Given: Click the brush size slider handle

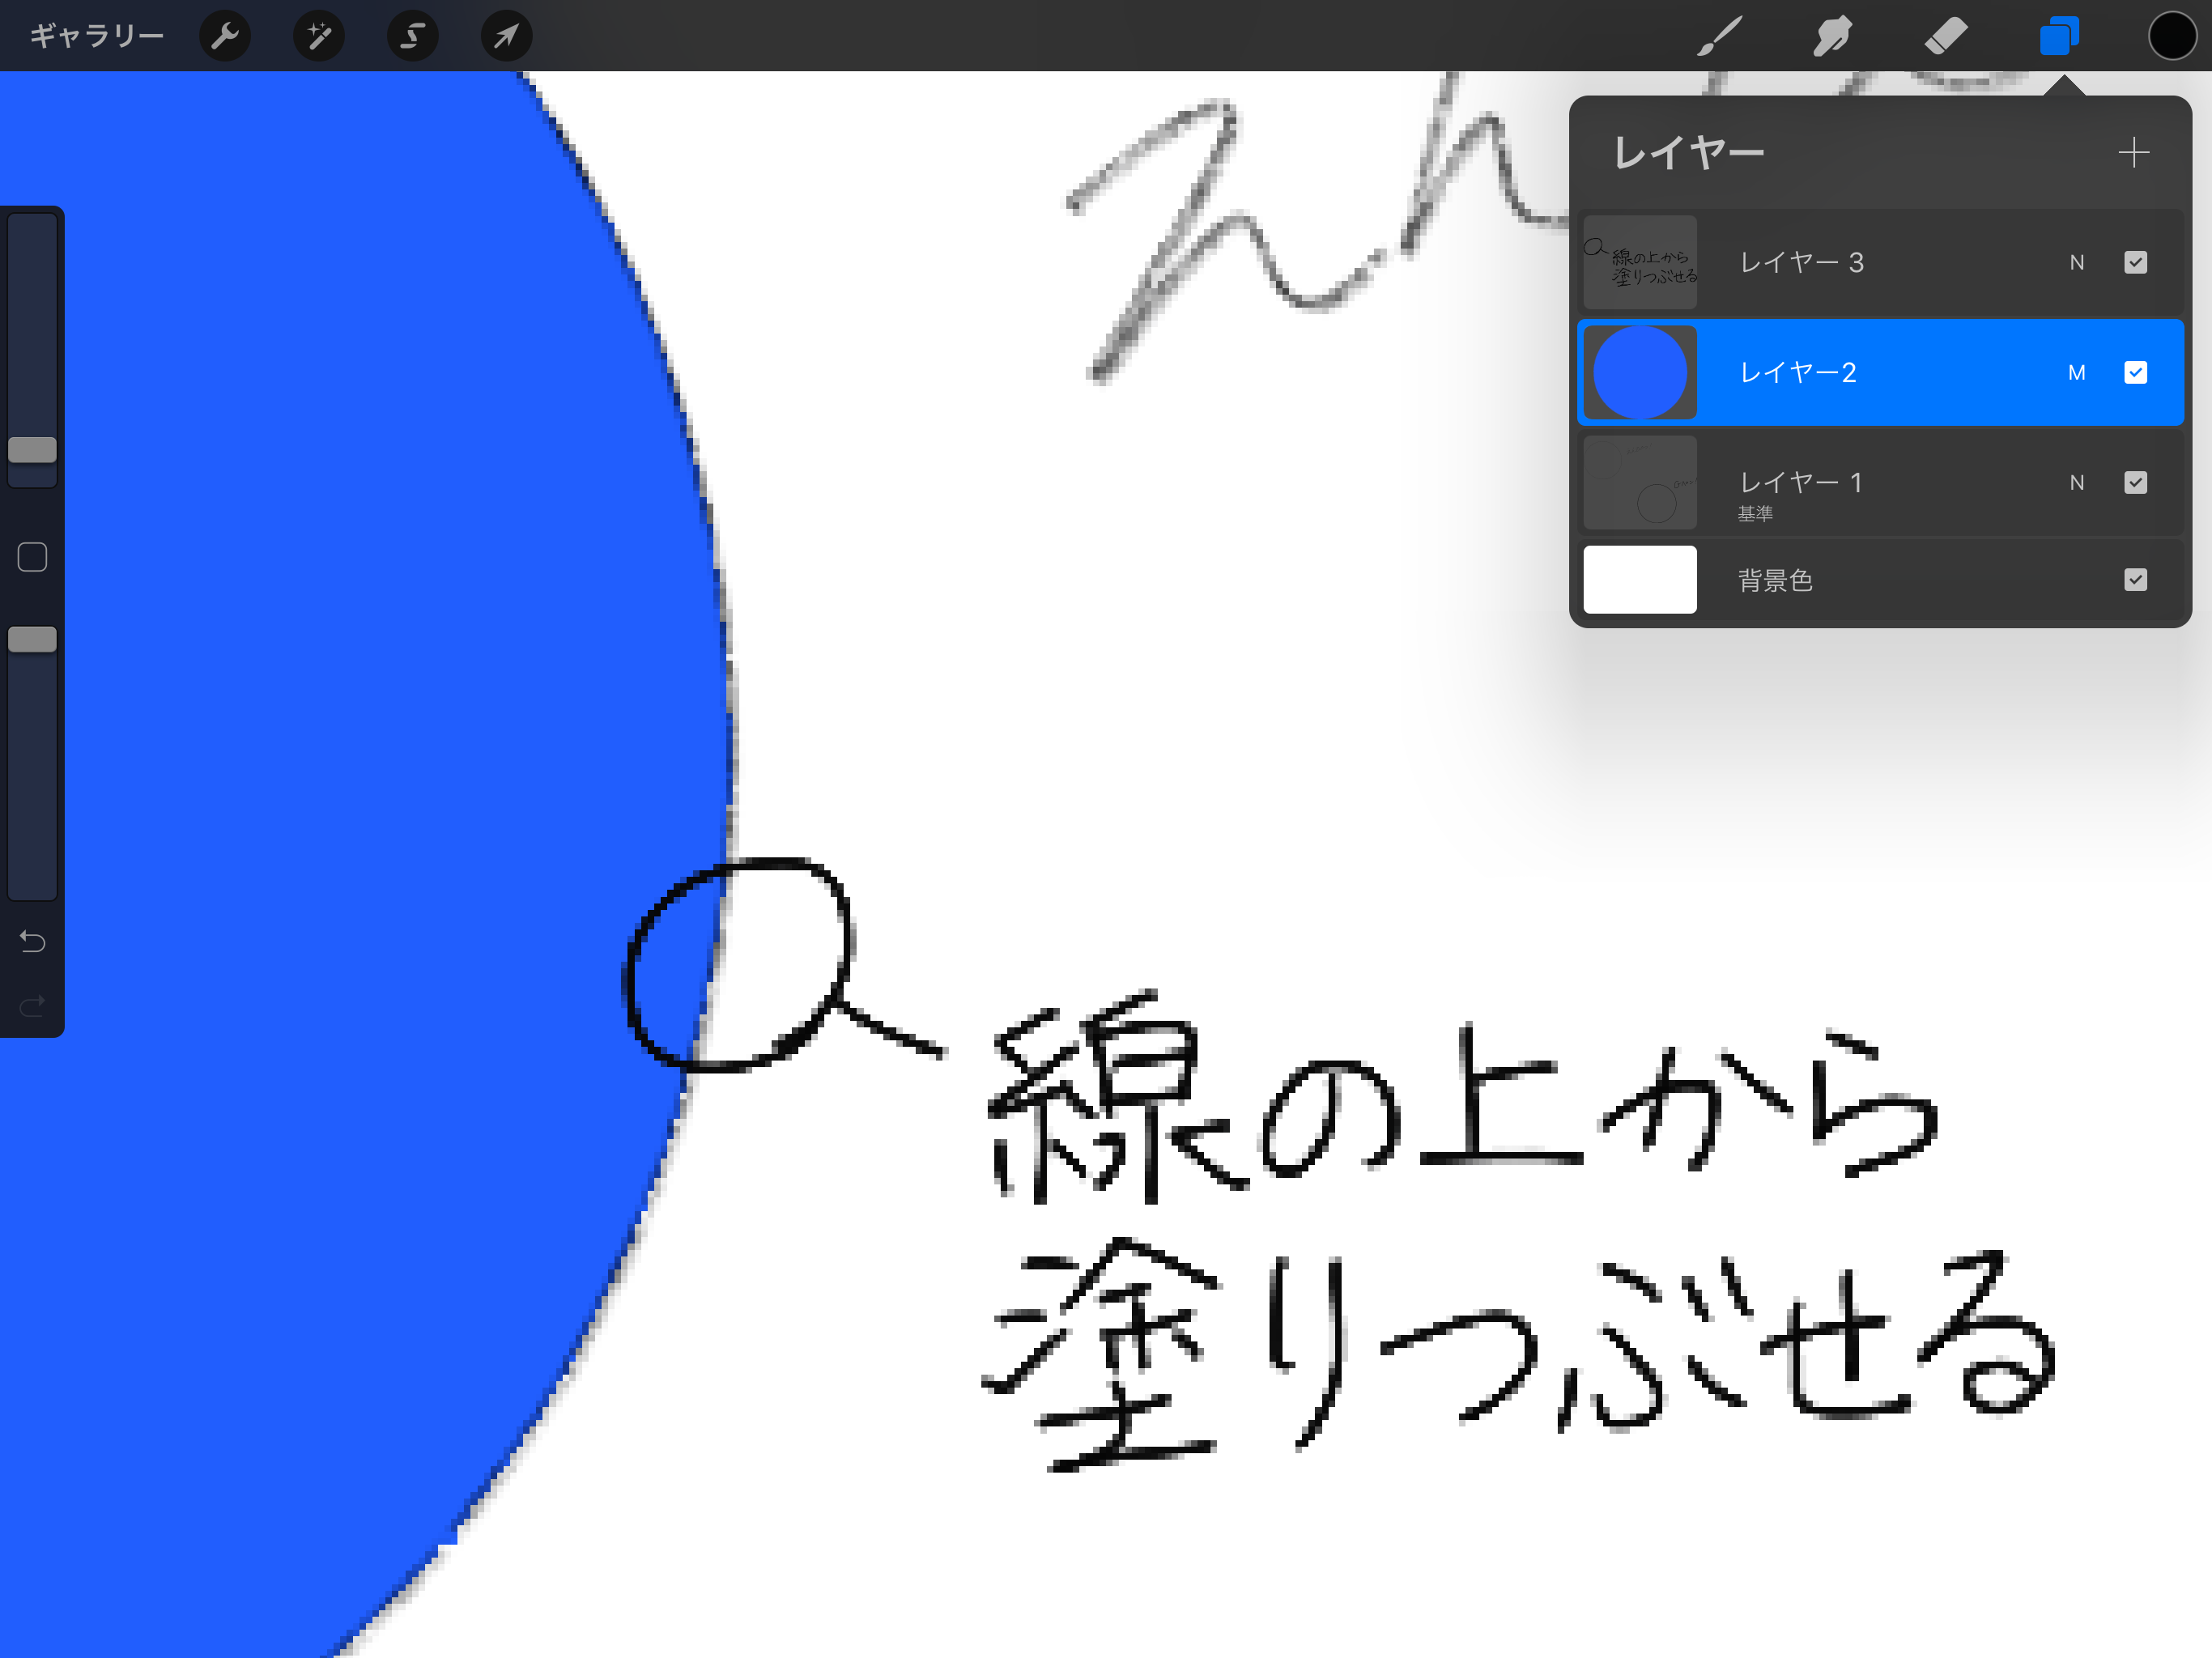Looking at the screenshot, I should tap(32, 450).
